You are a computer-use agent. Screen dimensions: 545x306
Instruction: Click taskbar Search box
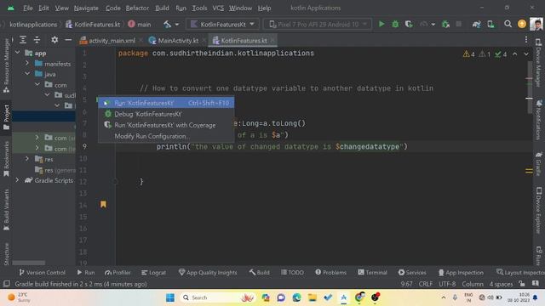point(218,297)
